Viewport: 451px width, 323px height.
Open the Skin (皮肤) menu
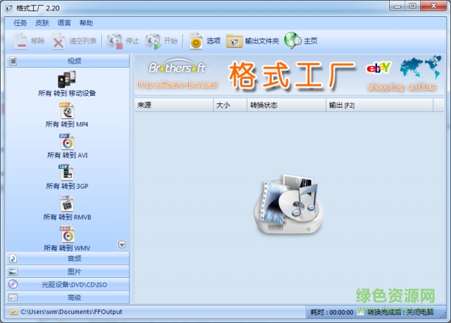tap(42, 23)
